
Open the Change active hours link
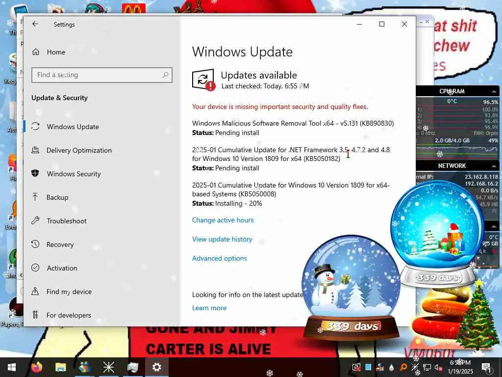(223, 220)
